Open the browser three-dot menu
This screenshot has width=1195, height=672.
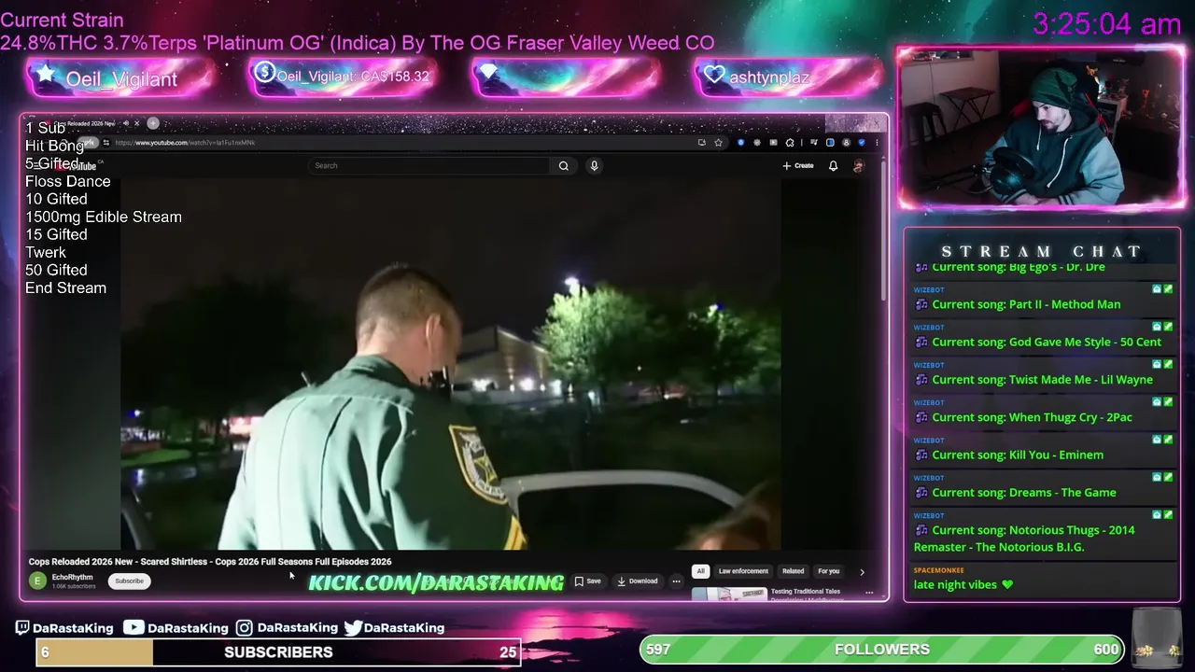click(x=876, y=143)
